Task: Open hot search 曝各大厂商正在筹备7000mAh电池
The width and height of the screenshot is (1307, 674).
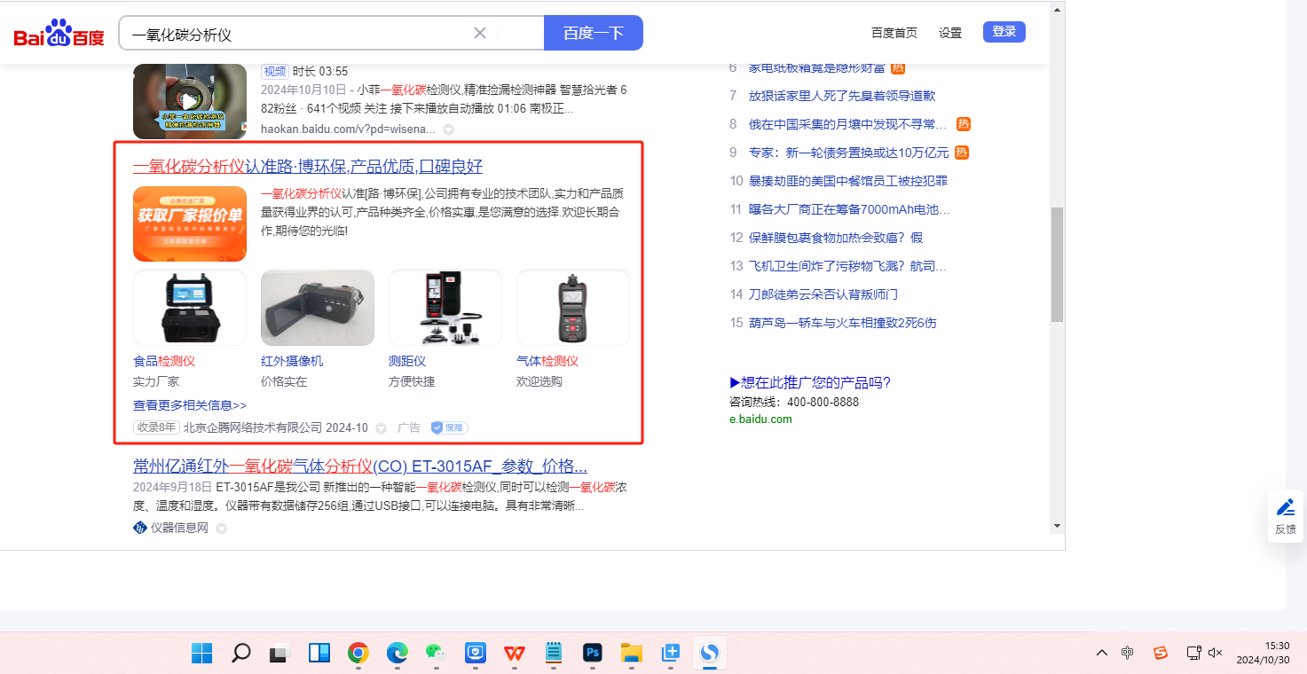Action: (x=850, y=209)
